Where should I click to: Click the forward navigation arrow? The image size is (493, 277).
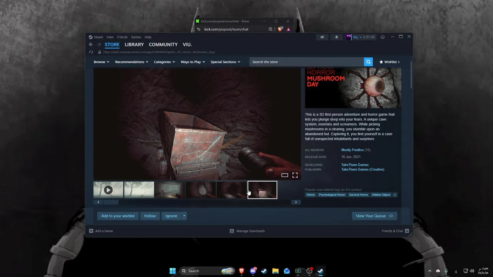[x=99, y=45]
